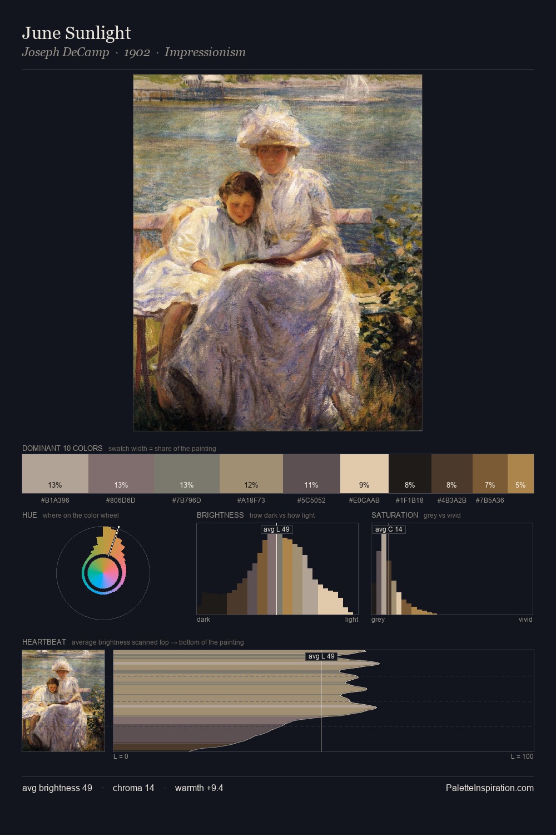Select the #7B796D color swatch

[187, 474]
